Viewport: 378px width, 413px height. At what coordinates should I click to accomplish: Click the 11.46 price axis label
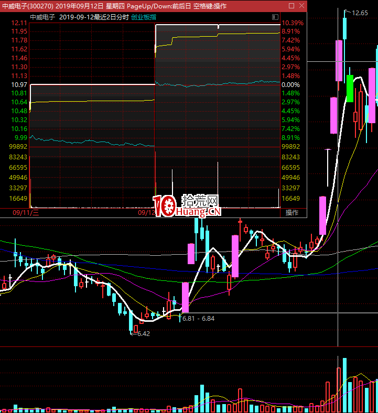(19, 58)
